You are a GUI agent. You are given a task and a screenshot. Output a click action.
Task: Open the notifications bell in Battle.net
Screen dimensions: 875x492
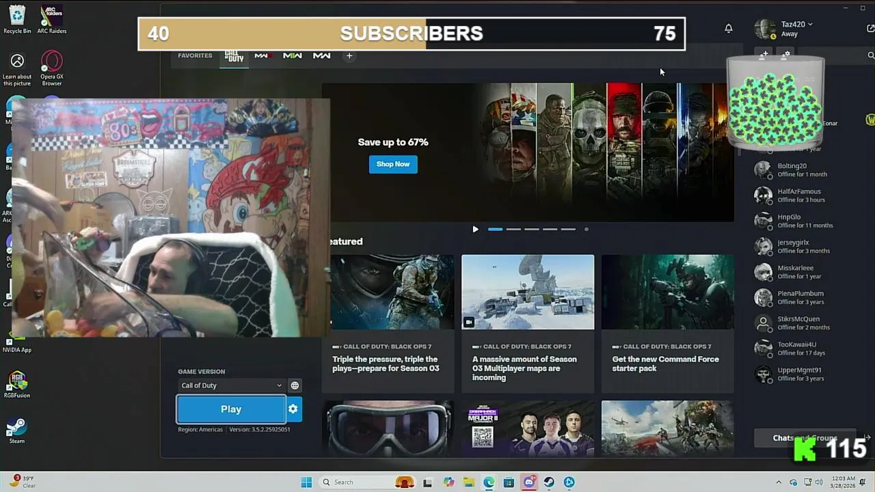click(x=729, y=28)
